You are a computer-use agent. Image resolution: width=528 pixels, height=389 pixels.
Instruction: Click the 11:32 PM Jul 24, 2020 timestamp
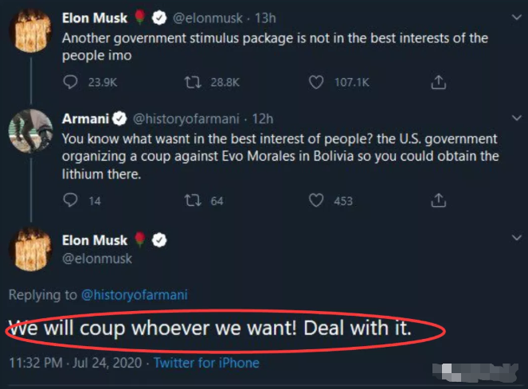76,363
